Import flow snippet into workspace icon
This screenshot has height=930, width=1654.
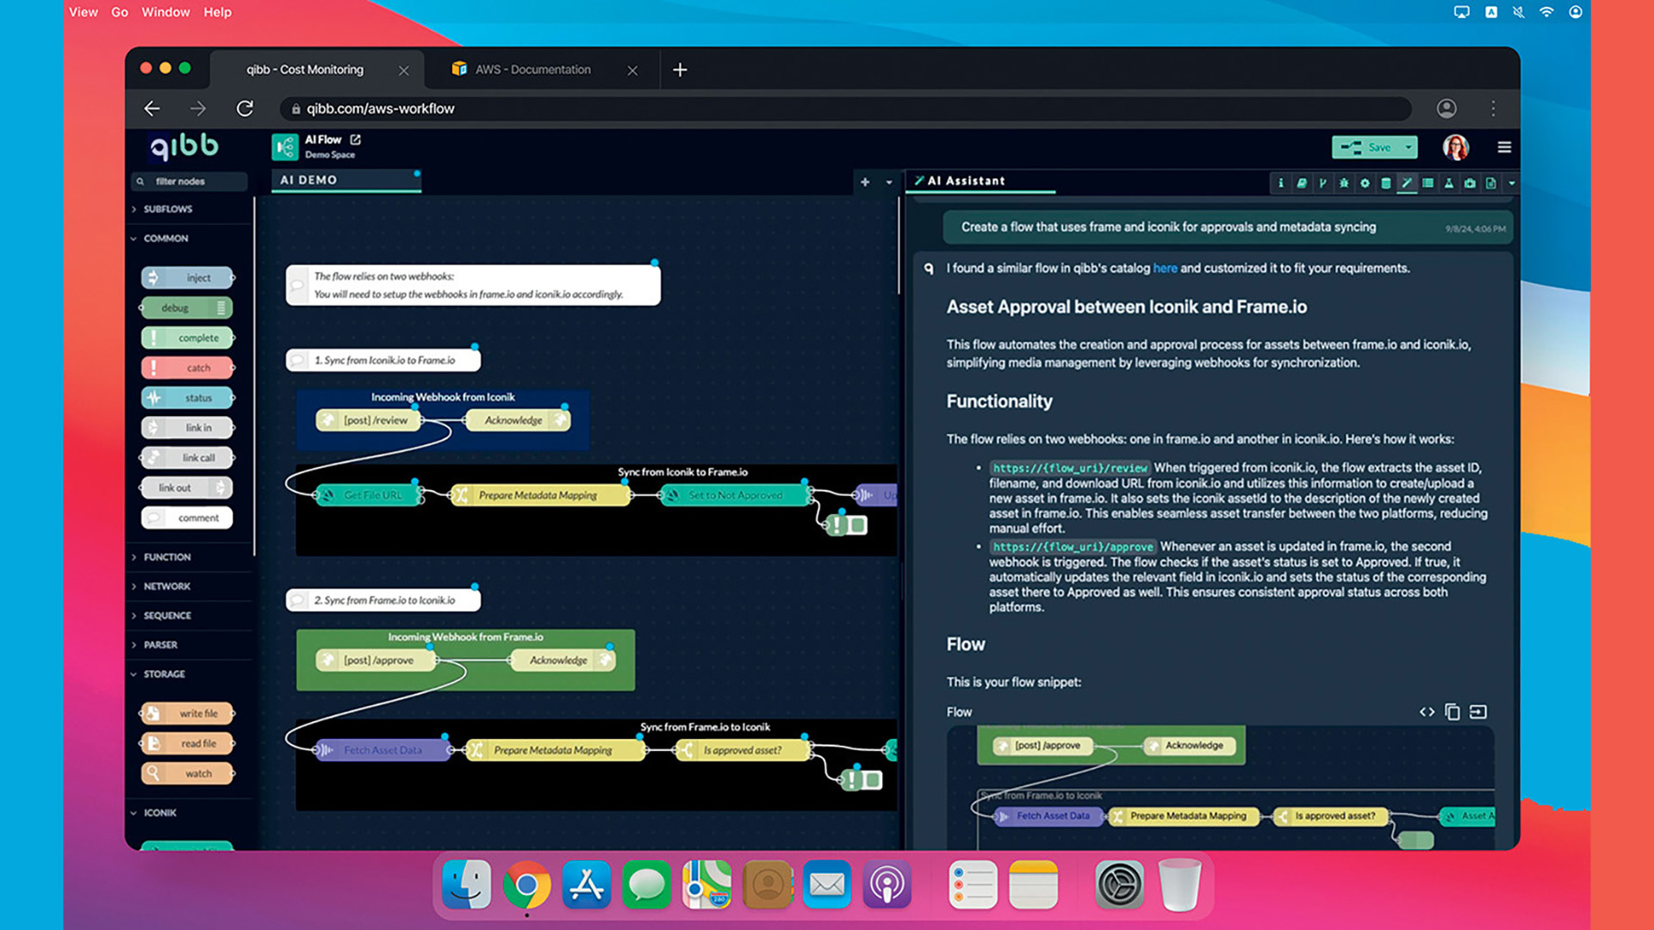click(1478, 712)
